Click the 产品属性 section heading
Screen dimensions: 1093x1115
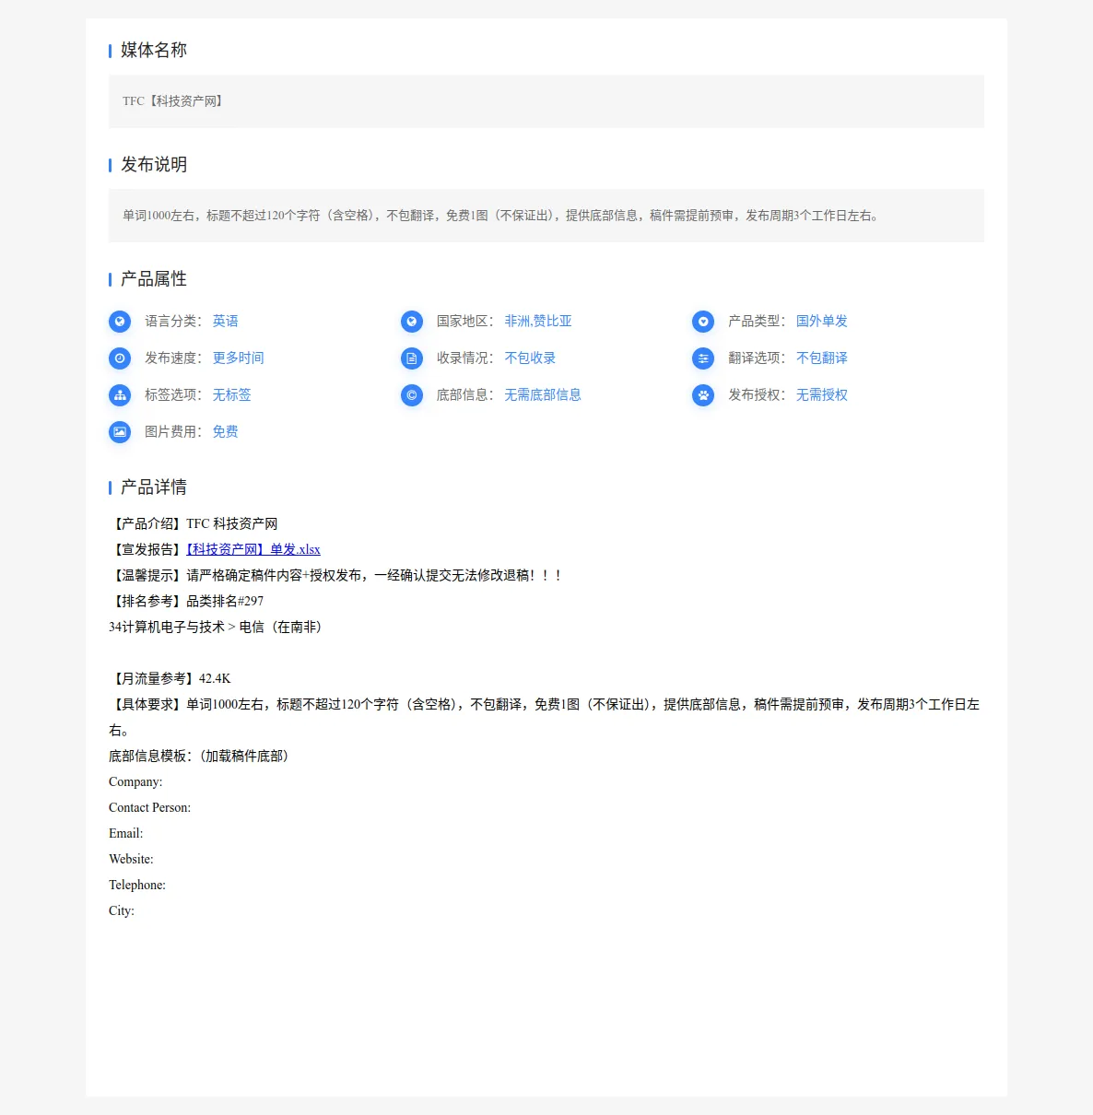pos(154,278)
